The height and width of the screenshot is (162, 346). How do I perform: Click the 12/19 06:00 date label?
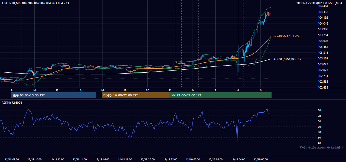click(x=260, y=160)
